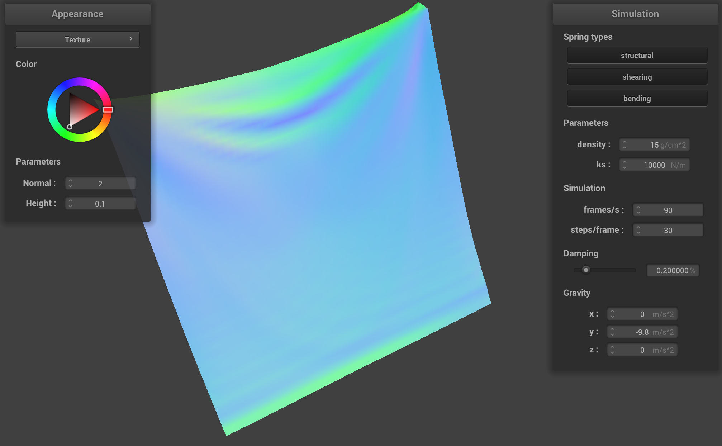The image size is (722, 446).
Task: Click the Damping slider handle
Action: [586, 270]
